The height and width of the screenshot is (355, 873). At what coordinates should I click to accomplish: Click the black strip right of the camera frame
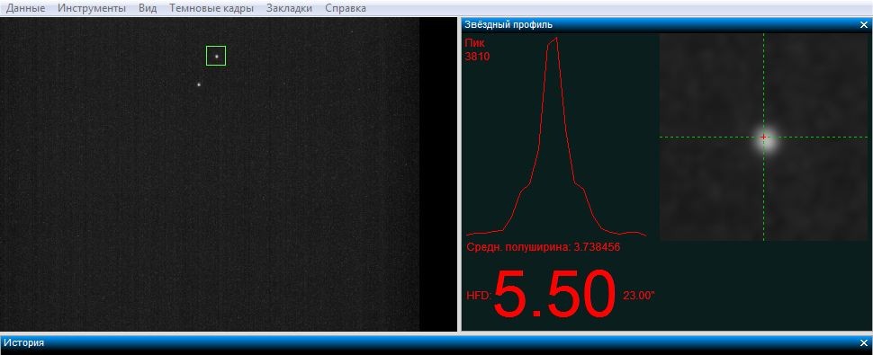tap(438, 173)
